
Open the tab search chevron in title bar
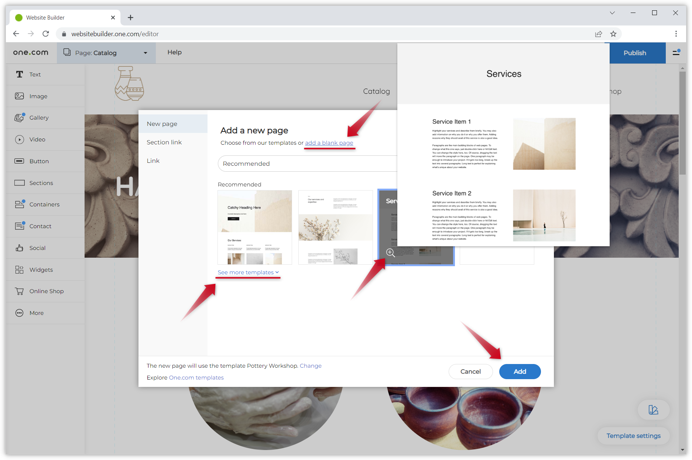click(612, 13)
